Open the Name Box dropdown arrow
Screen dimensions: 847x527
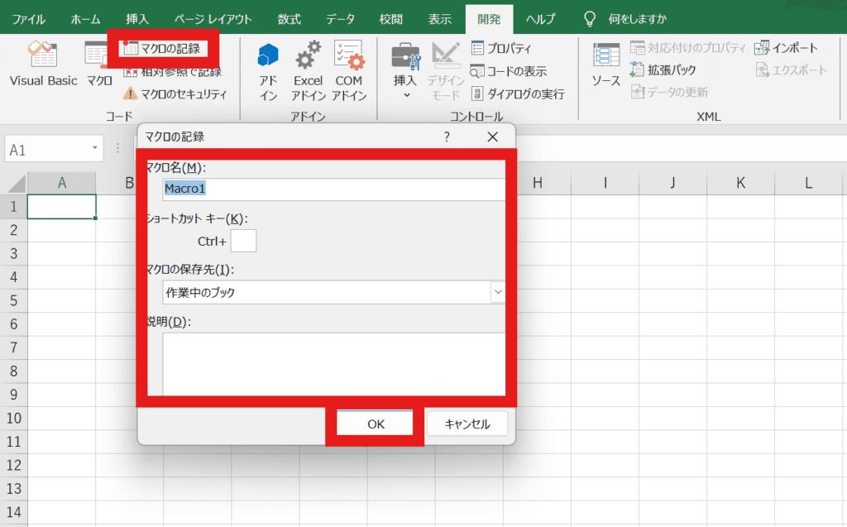pyautogui.click(x=96, y=150)
